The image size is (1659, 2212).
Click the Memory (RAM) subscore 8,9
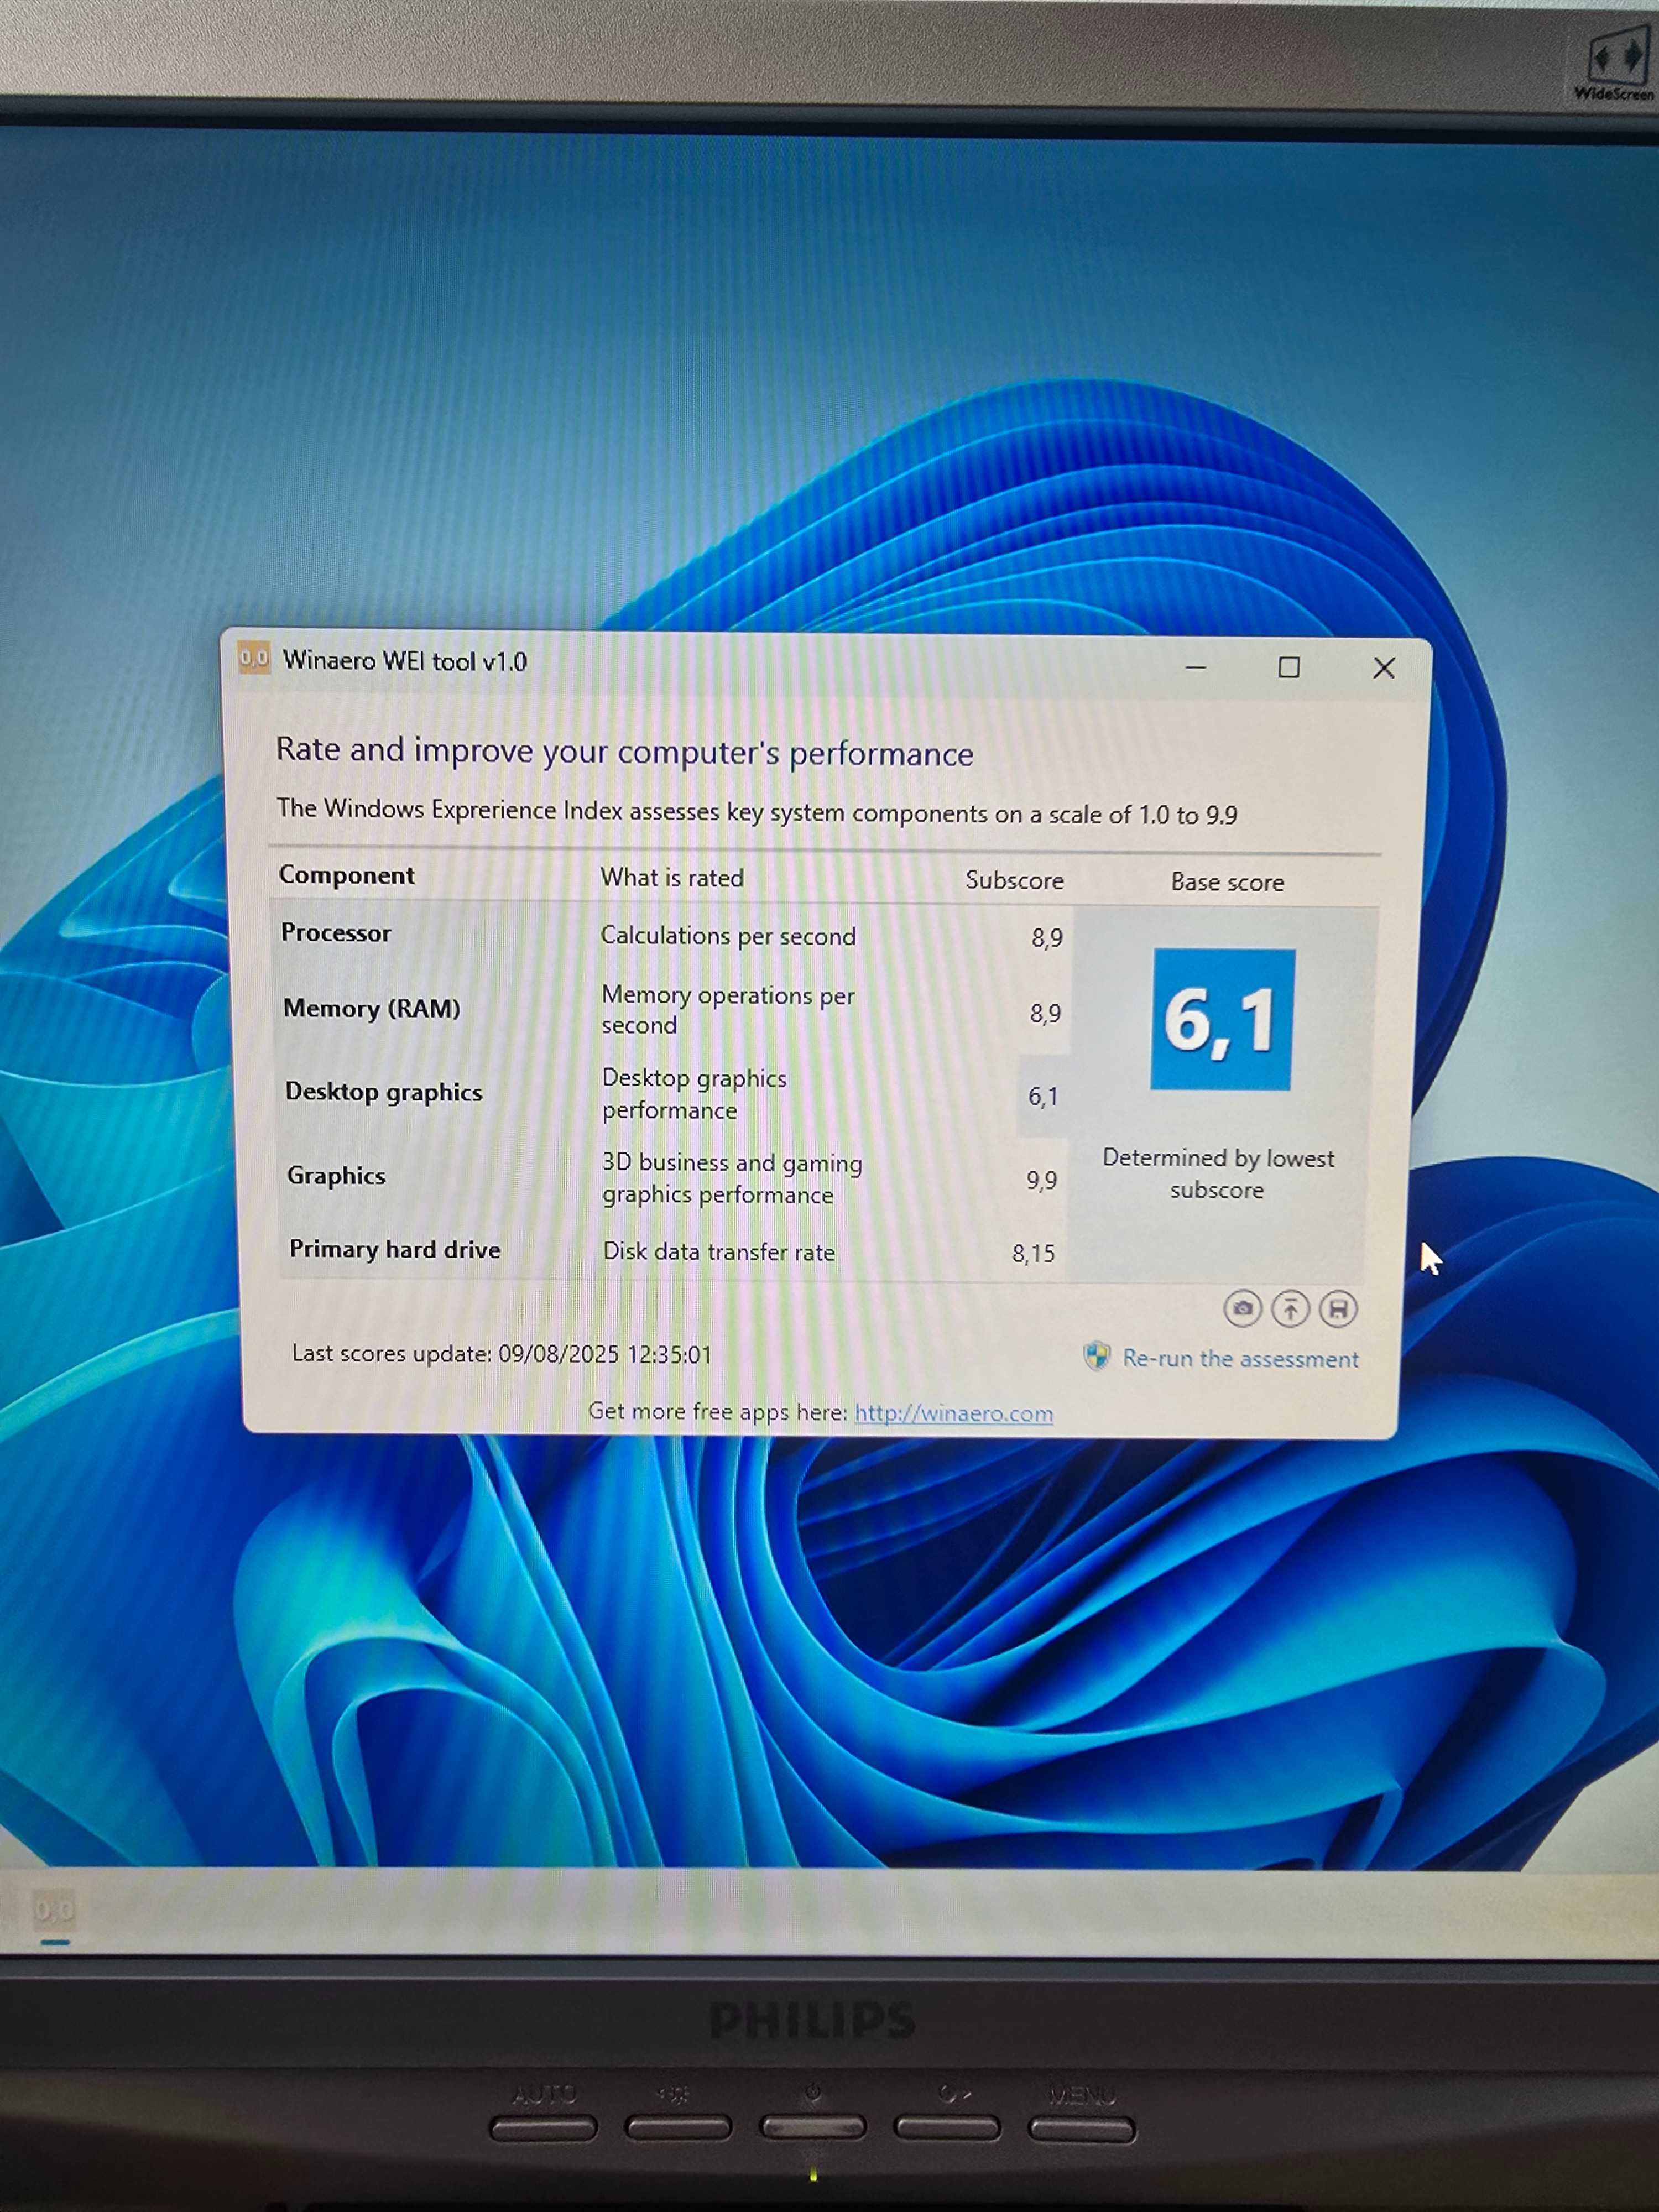1046,1014
